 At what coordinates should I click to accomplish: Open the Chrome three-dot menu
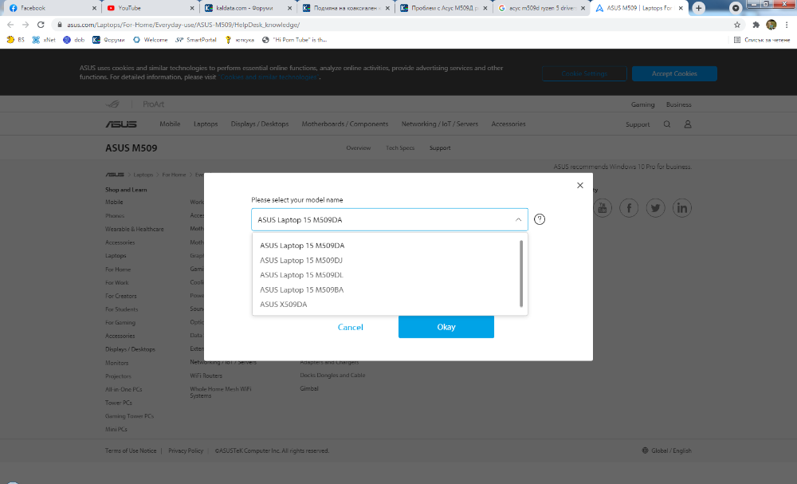tap(787, 25)
